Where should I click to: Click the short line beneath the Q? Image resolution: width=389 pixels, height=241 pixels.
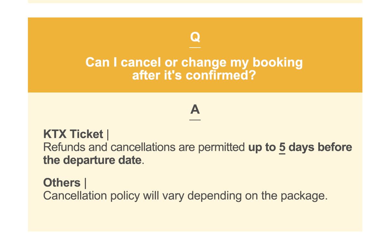pos(195,48)
